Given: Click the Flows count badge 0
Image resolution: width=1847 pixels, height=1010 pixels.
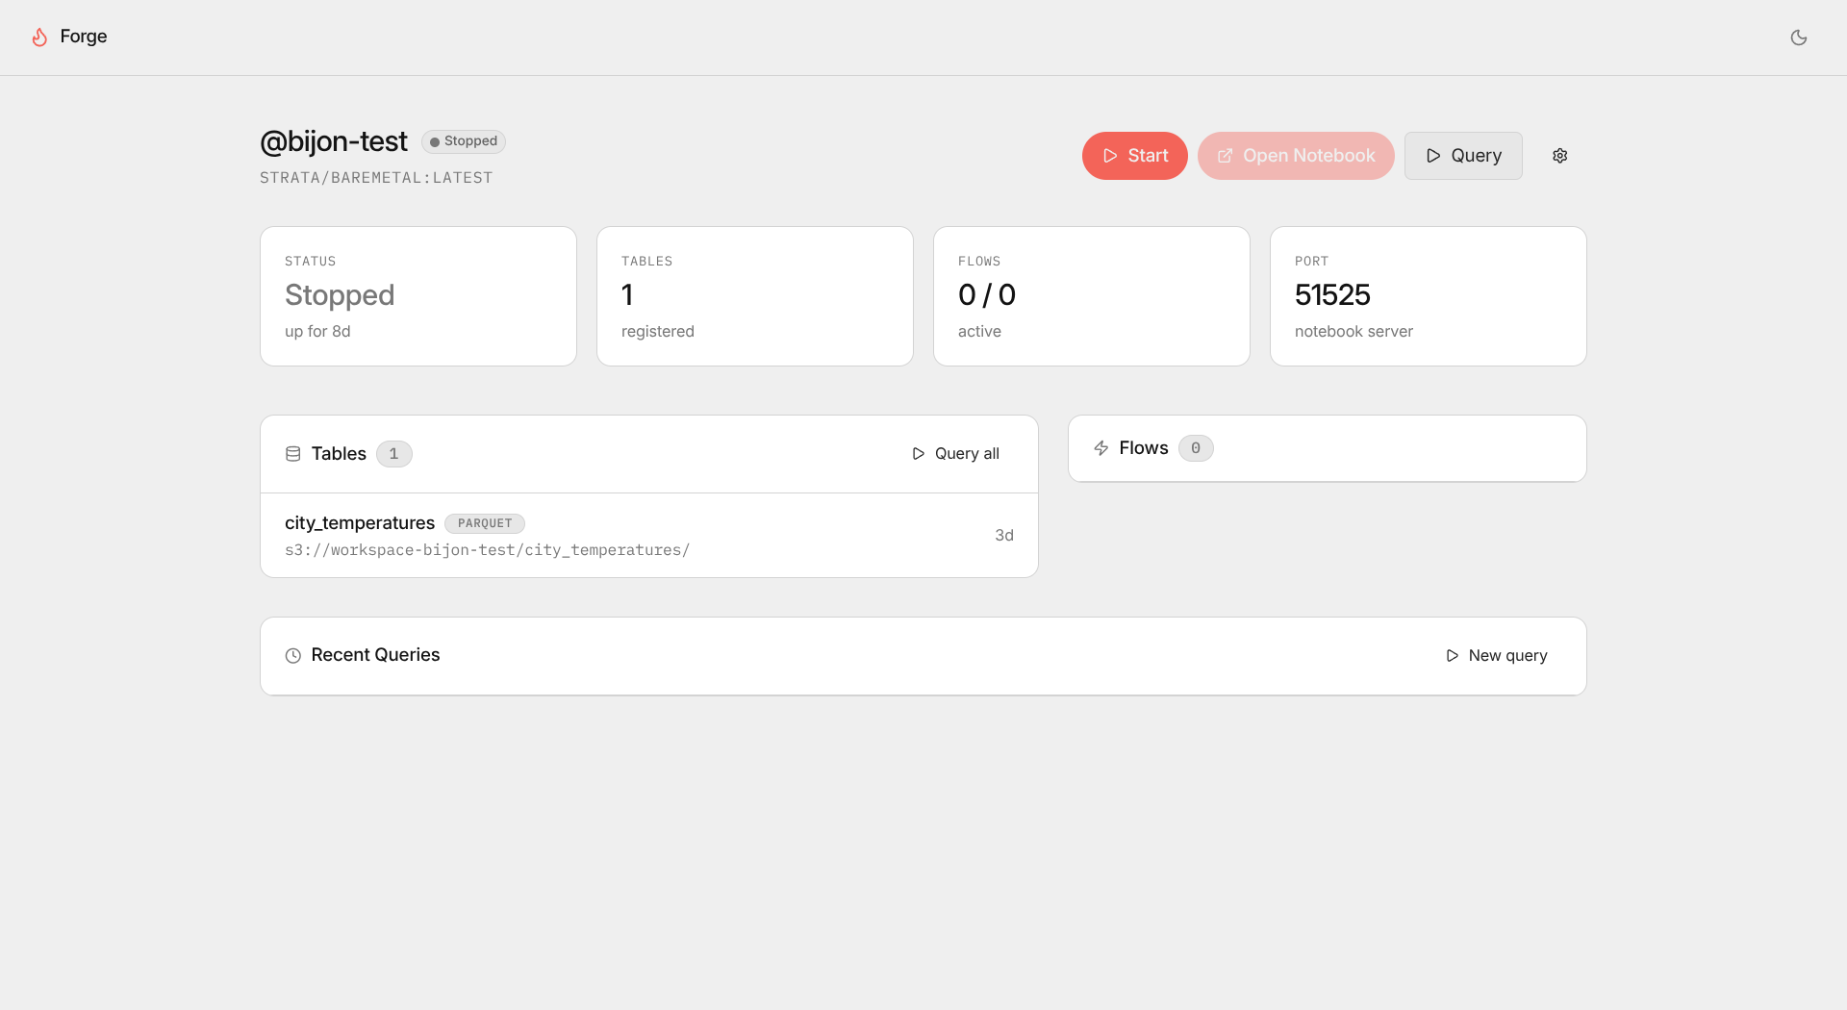Looking at the screenshot, I should 1196,448.
